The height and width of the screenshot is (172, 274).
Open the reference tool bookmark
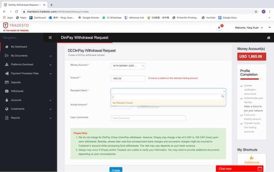[134, 18]
